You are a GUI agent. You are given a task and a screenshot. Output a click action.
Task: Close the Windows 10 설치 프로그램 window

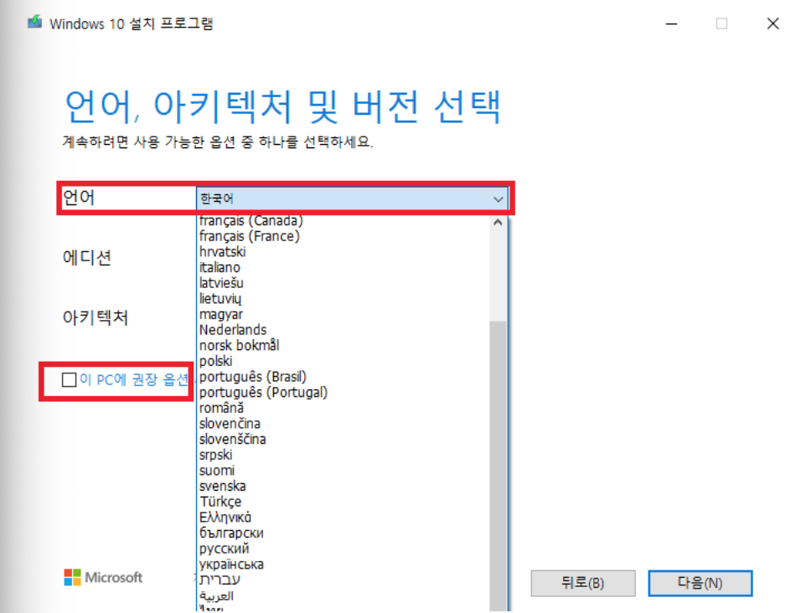[x=773, y=23]
